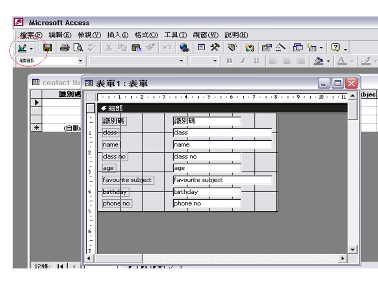Select the age label control
The width and height of the screenshot is (378, 283).
[109, 168]
